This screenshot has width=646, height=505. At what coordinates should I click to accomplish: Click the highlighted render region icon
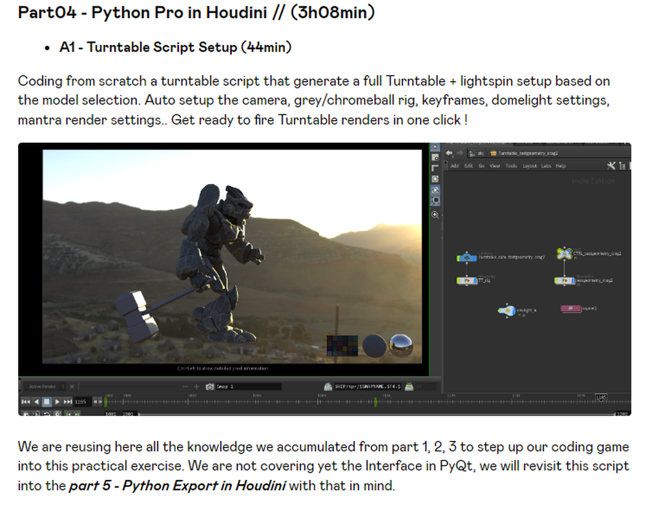[435, 201]
